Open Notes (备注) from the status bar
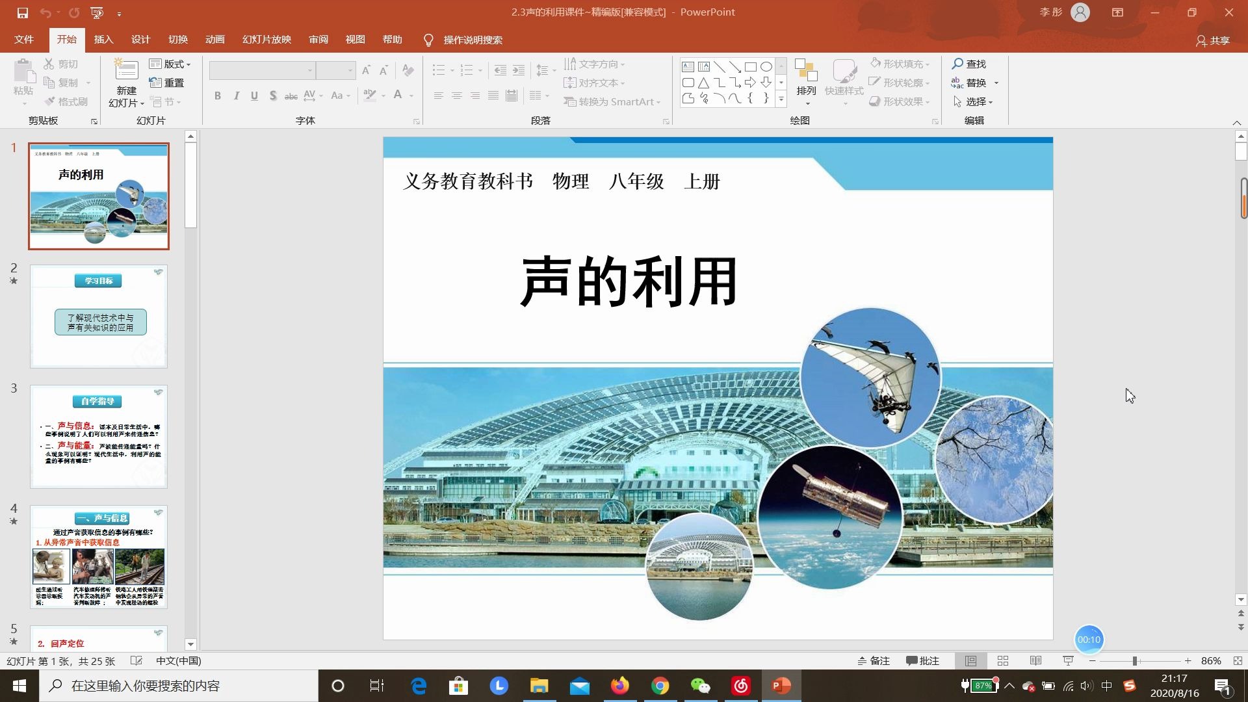Screen dimensions: 1248x702 tap(874, 660)
